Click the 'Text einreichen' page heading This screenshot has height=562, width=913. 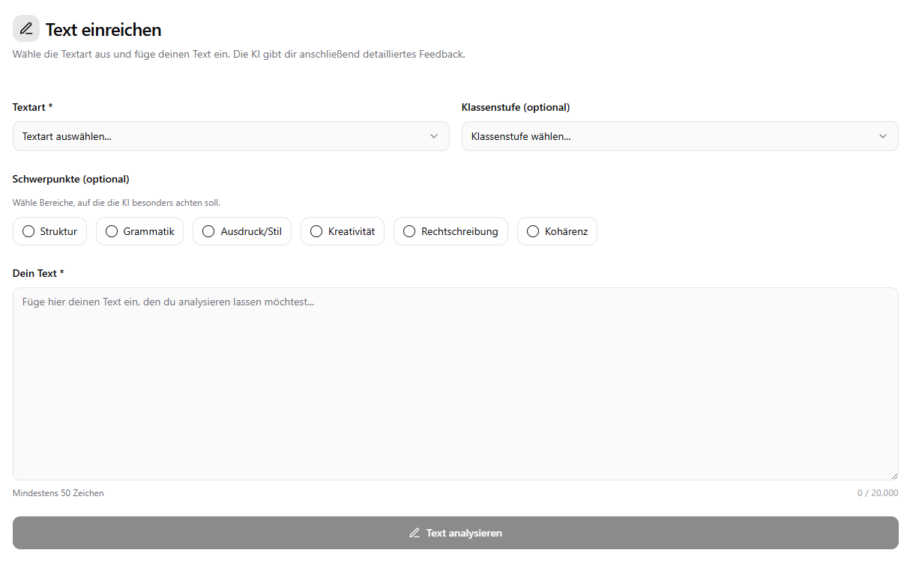tap(104, 29)
